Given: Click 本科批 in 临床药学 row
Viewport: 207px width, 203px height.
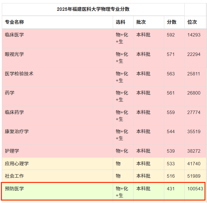Looking at the screenshot, I should 143,112.
